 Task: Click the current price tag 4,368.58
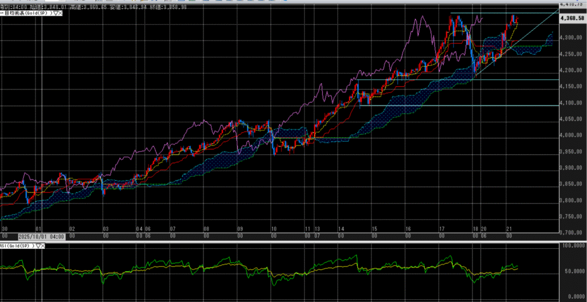pos(573,19)
